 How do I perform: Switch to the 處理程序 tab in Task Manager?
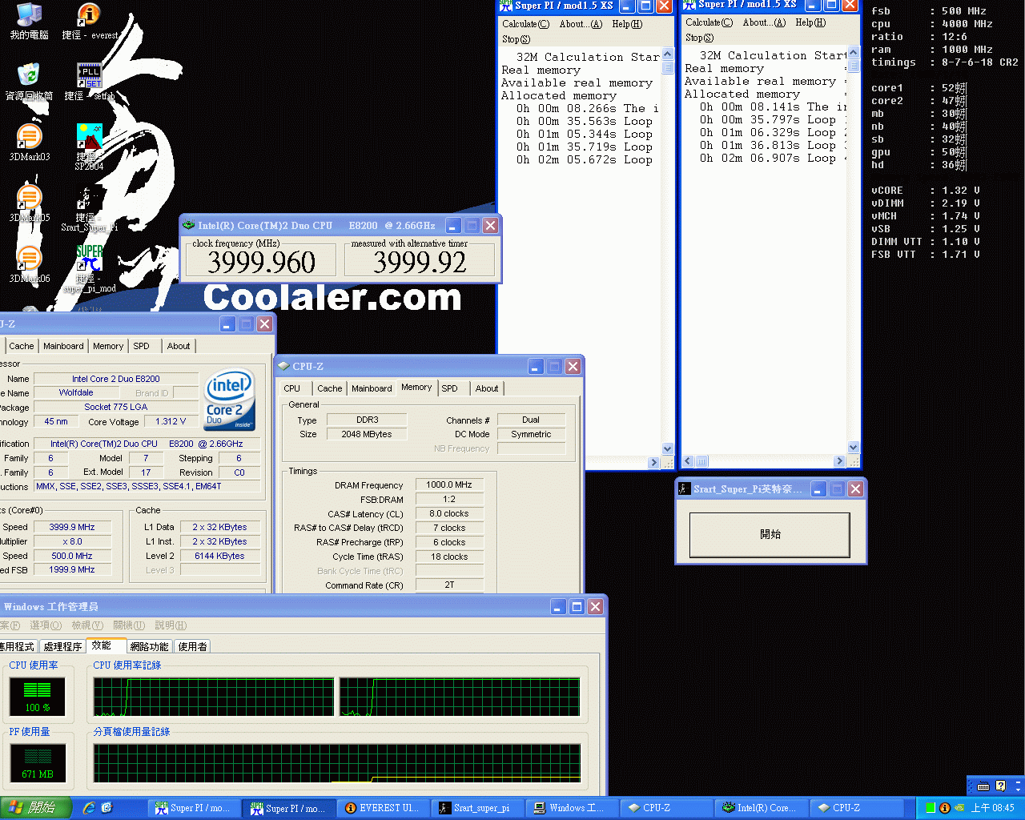click(62, 646)
